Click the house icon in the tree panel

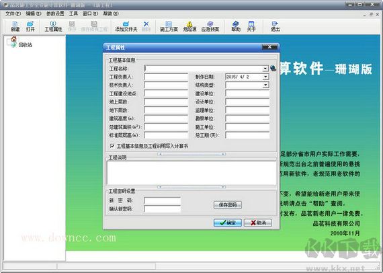coord(13,39)
